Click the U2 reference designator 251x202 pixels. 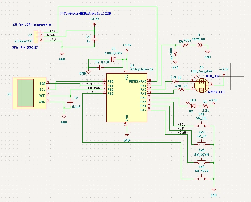(10, 94)
